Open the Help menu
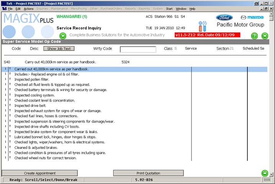Screen dimensions: 275x184 192,8
